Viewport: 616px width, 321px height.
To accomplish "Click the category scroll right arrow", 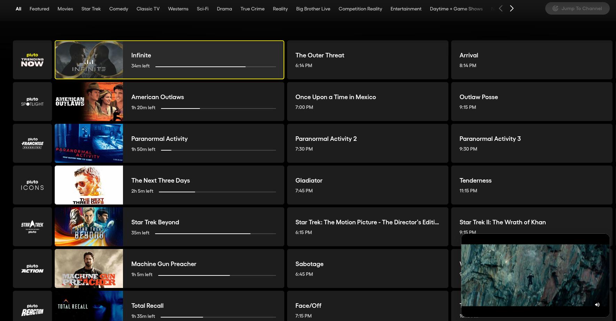I will click(511, 8).
